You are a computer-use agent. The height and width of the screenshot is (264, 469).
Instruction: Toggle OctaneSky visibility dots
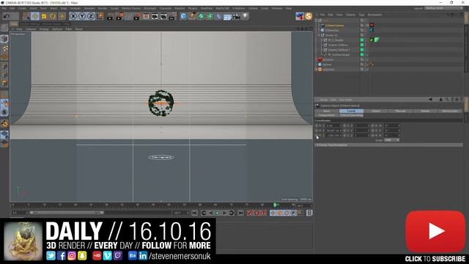pyautogui.click(x=366, y=30)
